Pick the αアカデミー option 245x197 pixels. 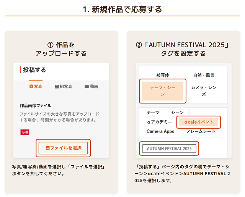pyautogui.click(x=160, y=122)
